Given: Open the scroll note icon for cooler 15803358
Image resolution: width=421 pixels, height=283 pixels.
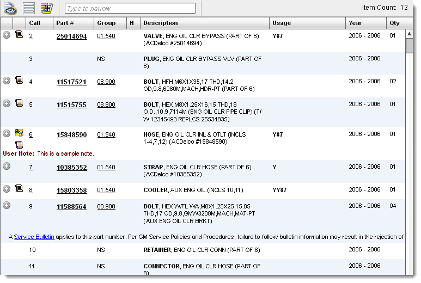Looking at the screenshot, I should pyautogui.click(x=19, y=189).
